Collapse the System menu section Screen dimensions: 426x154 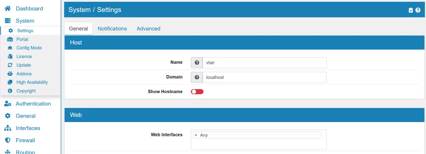click(x=25, y=21)
